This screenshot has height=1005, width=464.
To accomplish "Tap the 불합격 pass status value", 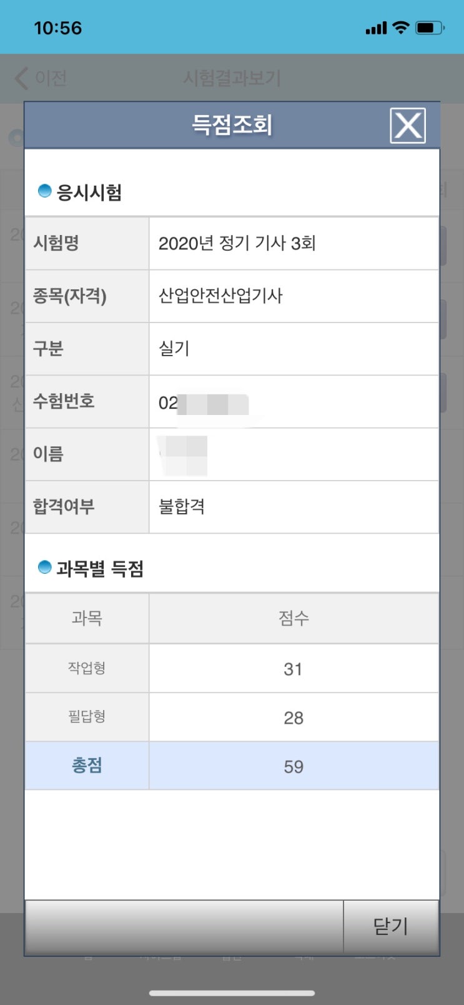I will tap(182, 506).
